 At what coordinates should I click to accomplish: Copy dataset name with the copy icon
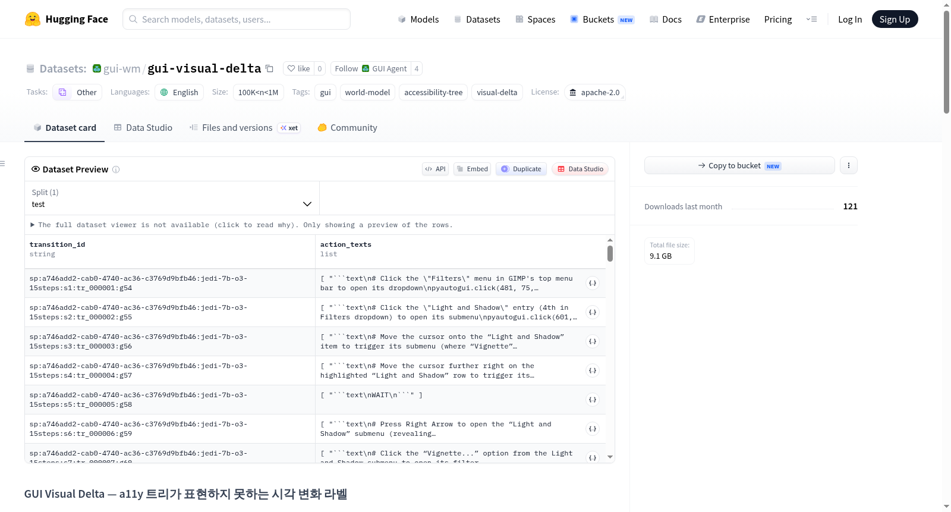[269, 68]
